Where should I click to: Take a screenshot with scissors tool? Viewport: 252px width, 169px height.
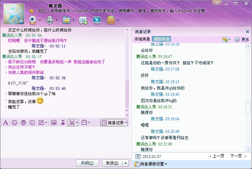72,123
